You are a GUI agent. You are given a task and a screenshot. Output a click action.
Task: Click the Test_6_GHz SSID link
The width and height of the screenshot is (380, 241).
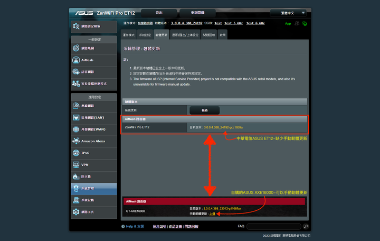(255, 23)
